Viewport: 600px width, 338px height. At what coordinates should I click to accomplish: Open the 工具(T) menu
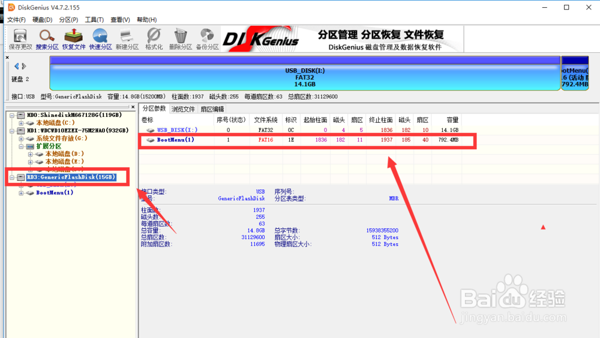tap(94, 20)
